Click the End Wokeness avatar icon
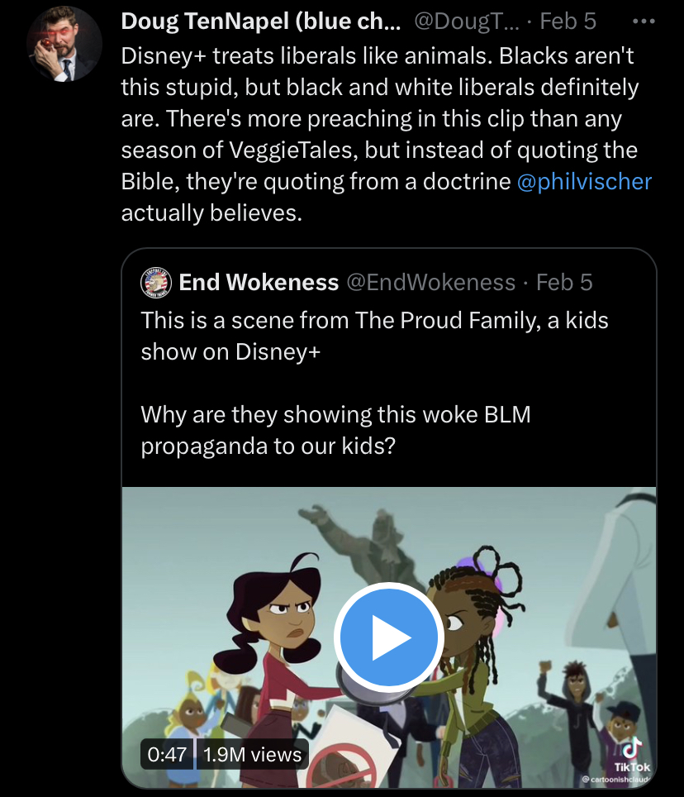 (156, 282)
